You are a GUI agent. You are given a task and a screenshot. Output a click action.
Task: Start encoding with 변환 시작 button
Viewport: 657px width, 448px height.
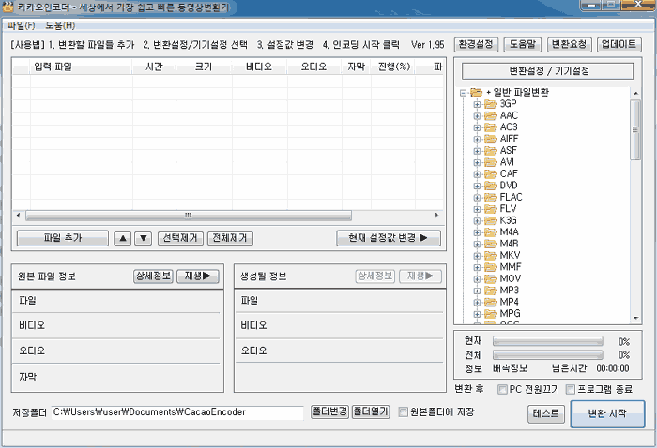[607, 413]
